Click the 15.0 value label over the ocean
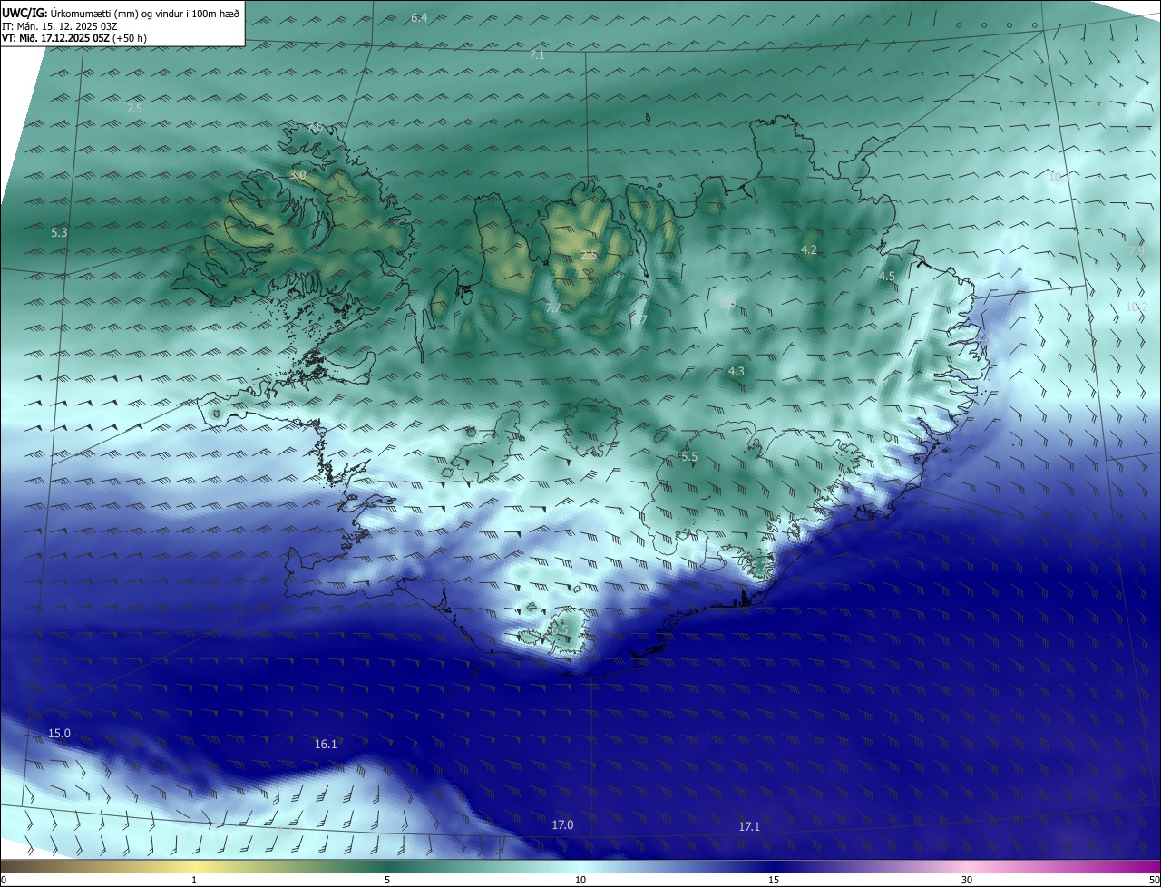The image size is (1161, 887). pyautogui.click(x=59, y=733)
